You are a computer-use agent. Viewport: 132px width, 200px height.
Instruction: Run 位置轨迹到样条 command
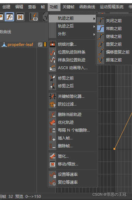coord(73,52)
